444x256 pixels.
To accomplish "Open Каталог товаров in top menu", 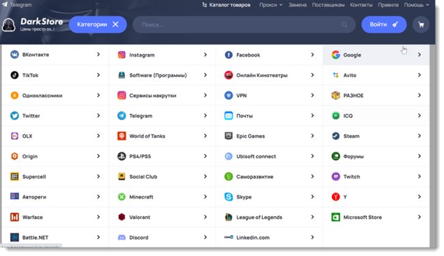I will (226, 5).
